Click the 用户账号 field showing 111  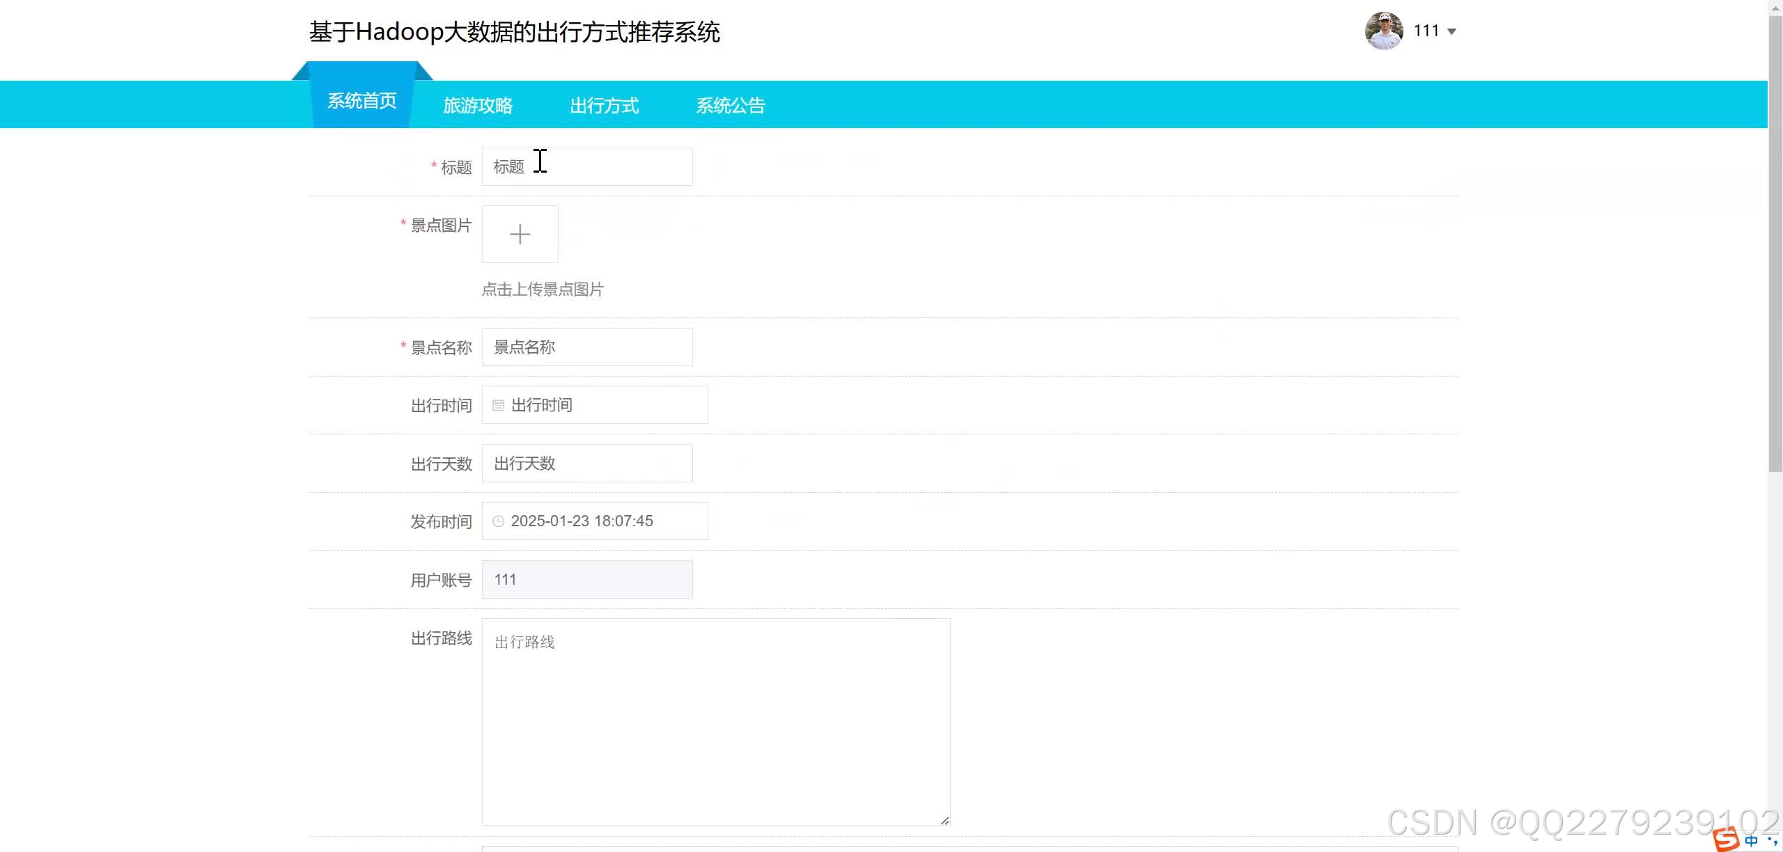coord(586,580)
